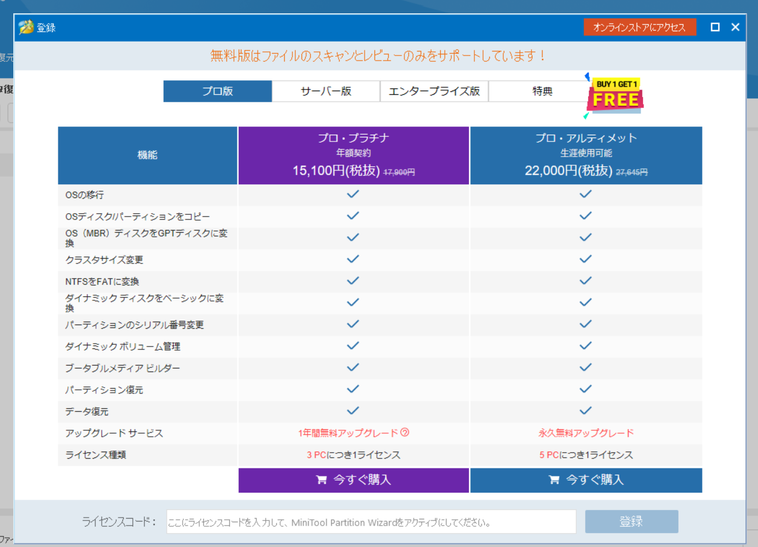Select the プロ版 tab

pyautogui.click(x=218, y=91)
